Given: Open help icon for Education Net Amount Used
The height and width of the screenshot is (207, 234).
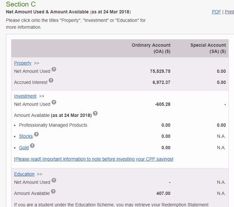Looking at the screenshot, I should click(x=54, y=180).
